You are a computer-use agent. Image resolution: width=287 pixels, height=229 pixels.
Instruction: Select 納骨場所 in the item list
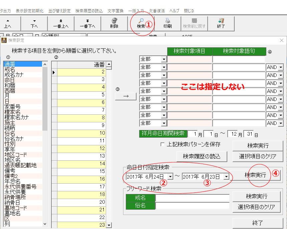(22, 197)
